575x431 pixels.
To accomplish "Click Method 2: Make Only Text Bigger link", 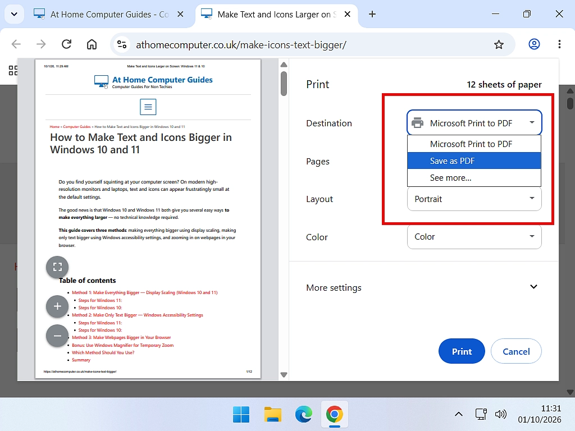I will (x=137, y=315).
